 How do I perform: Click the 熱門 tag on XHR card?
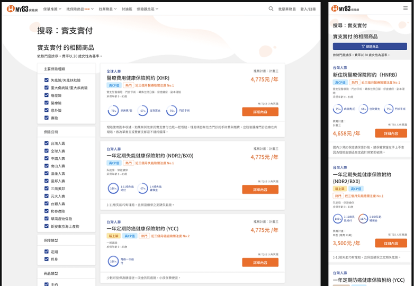click(x=128, y=85)
